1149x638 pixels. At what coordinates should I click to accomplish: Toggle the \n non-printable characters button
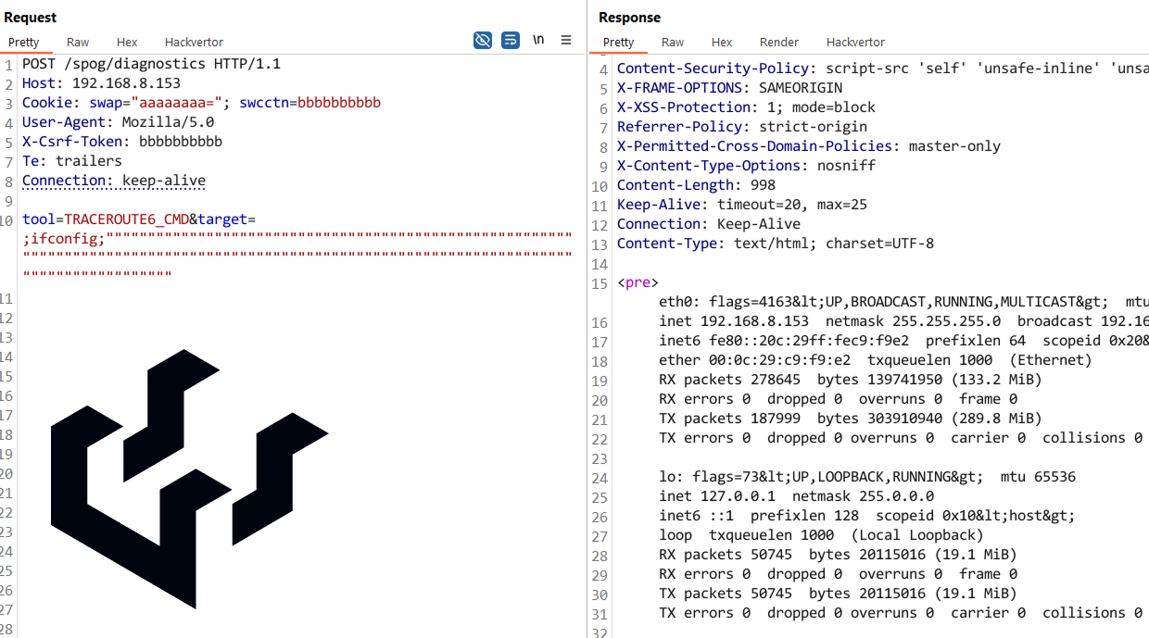[x=538, y=40]
